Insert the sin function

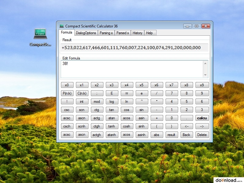(142, 110)
